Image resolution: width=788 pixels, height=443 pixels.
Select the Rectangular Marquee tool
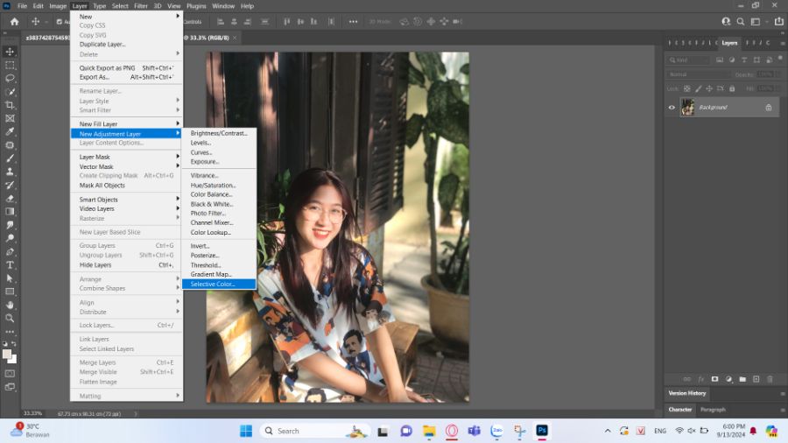tap(10, 66)
